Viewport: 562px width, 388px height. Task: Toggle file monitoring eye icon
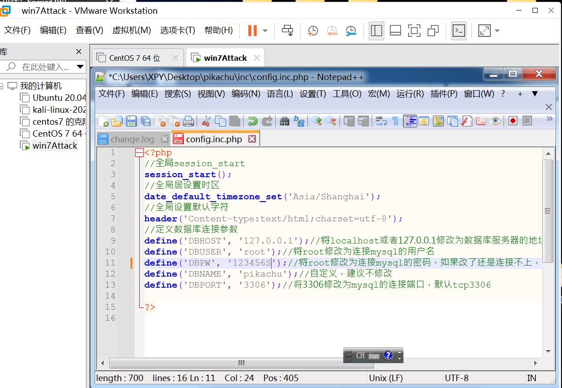495,121
